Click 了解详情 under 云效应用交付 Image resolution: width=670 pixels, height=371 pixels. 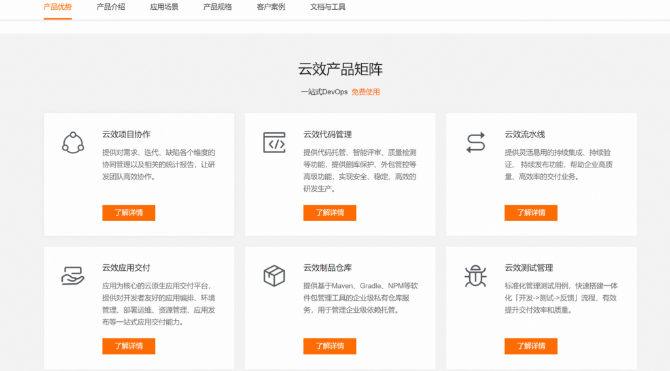[129, 346]
